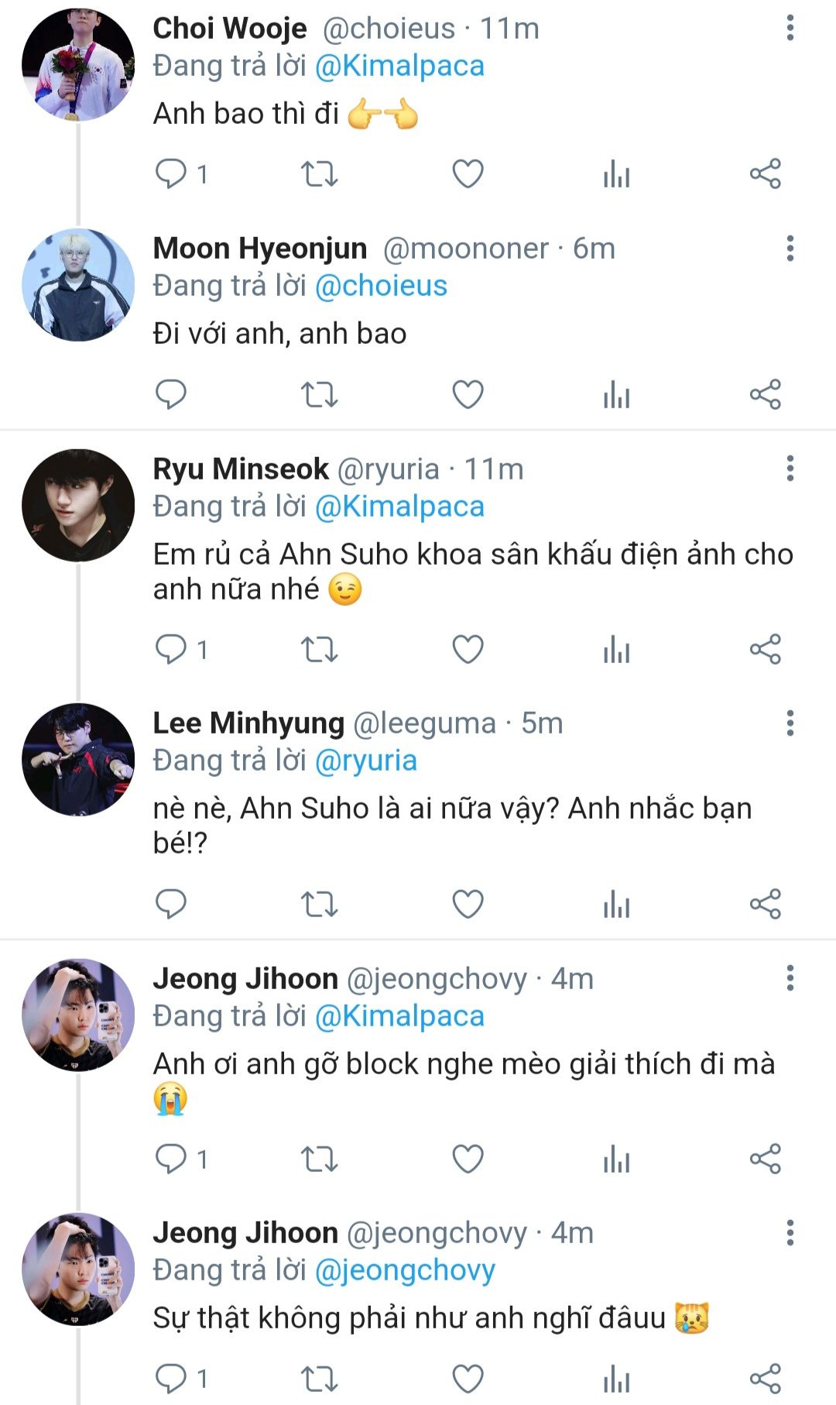The image size is (836, 1405).
Task: Reply to Jeong Jihoon's block tweet
Action: pos(171,1159)
